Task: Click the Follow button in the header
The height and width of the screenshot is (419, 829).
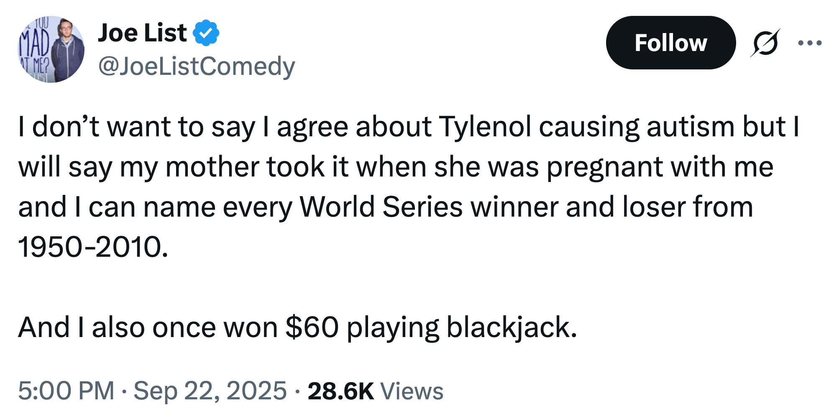Action: [671, 43]
